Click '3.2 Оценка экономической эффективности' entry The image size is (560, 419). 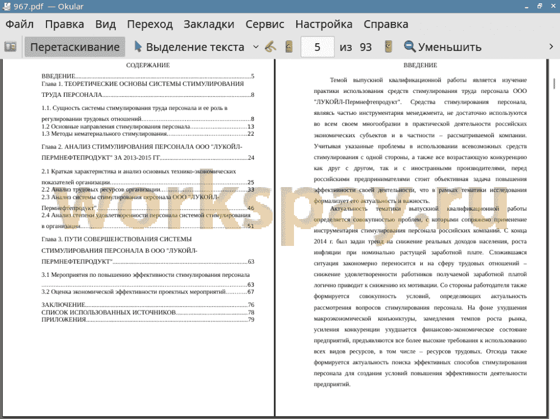(x=148, y=292)
